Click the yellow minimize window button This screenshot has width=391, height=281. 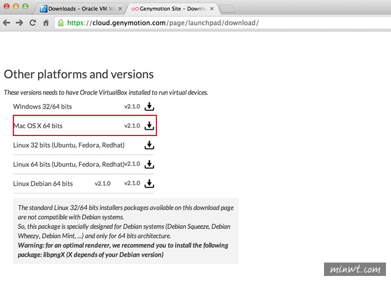(x=16, y=6)
